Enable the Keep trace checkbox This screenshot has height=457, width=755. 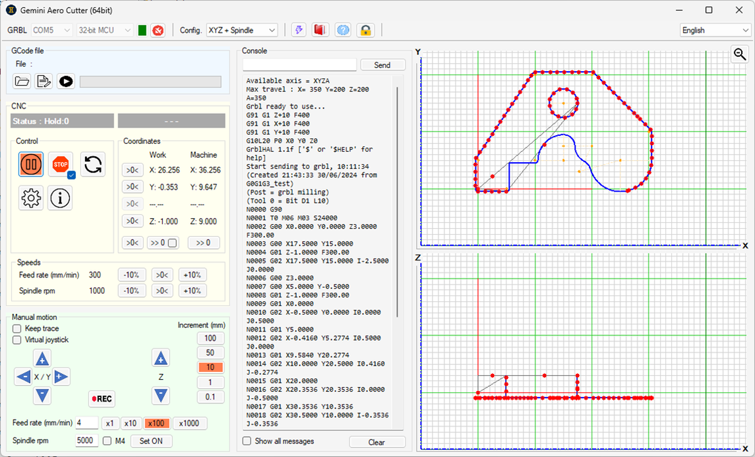(17, 328)
